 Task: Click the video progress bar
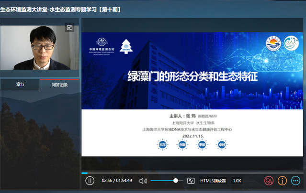192,173
